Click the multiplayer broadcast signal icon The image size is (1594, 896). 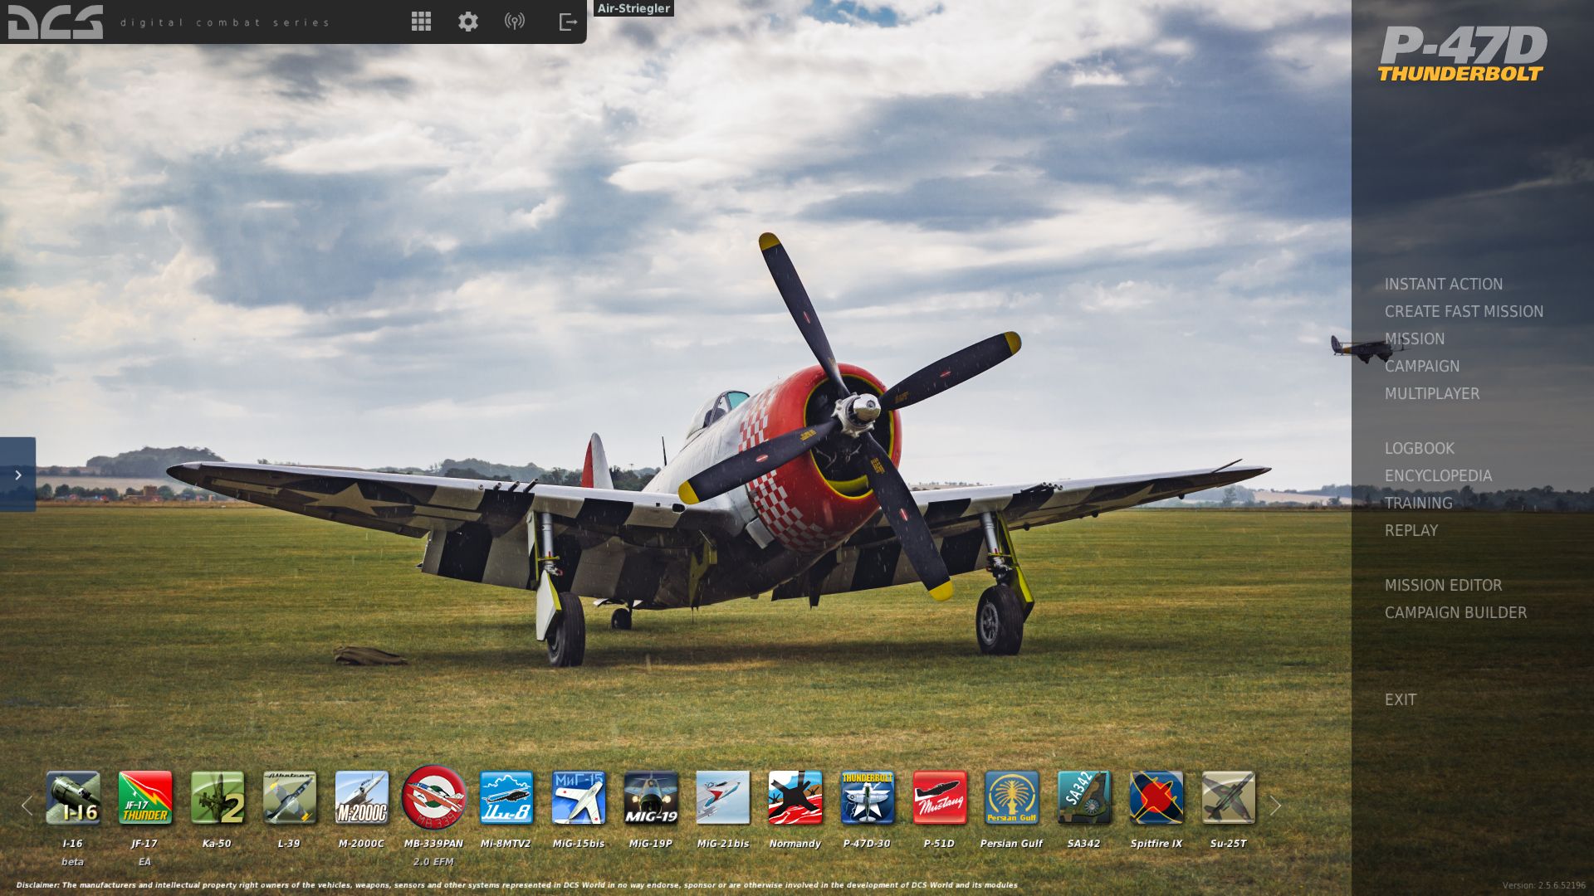[x=515, y=22]
